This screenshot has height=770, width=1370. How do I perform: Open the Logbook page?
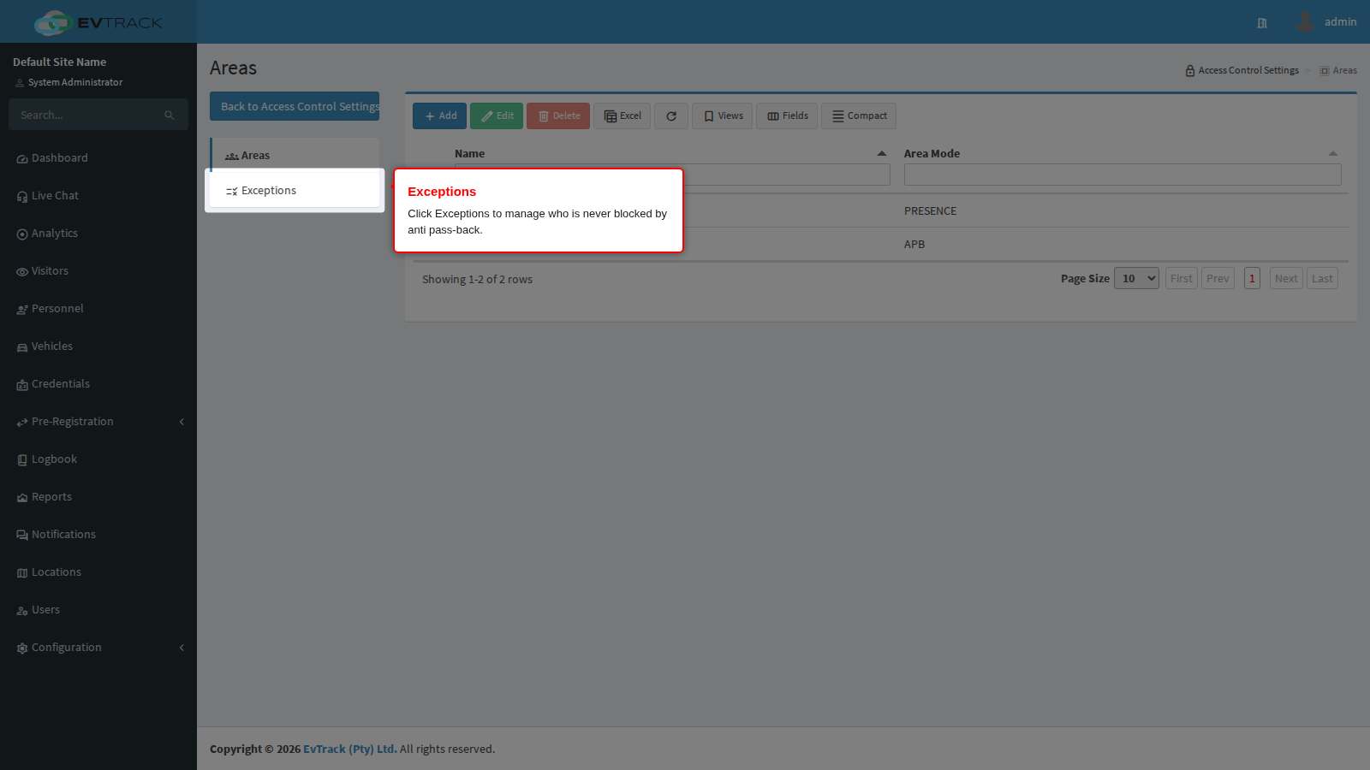click(x=98, y=459)
